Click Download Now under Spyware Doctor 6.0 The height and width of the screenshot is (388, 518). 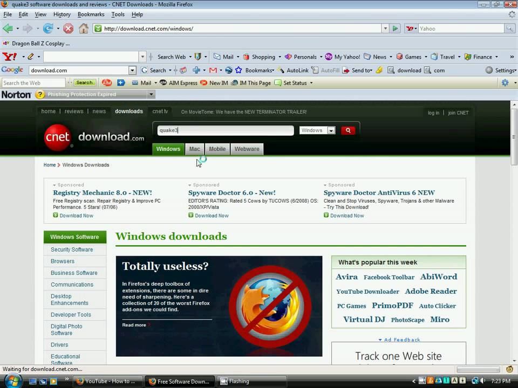click(x=212, y=216)
